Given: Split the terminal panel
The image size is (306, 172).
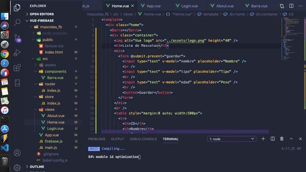Looking at the screenshot, I should pos(273,139).
